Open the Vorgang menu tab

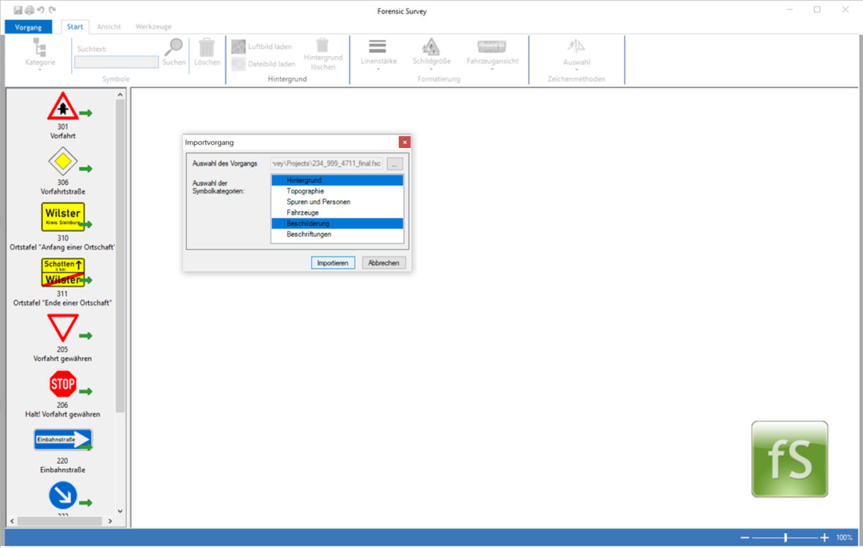28,27
